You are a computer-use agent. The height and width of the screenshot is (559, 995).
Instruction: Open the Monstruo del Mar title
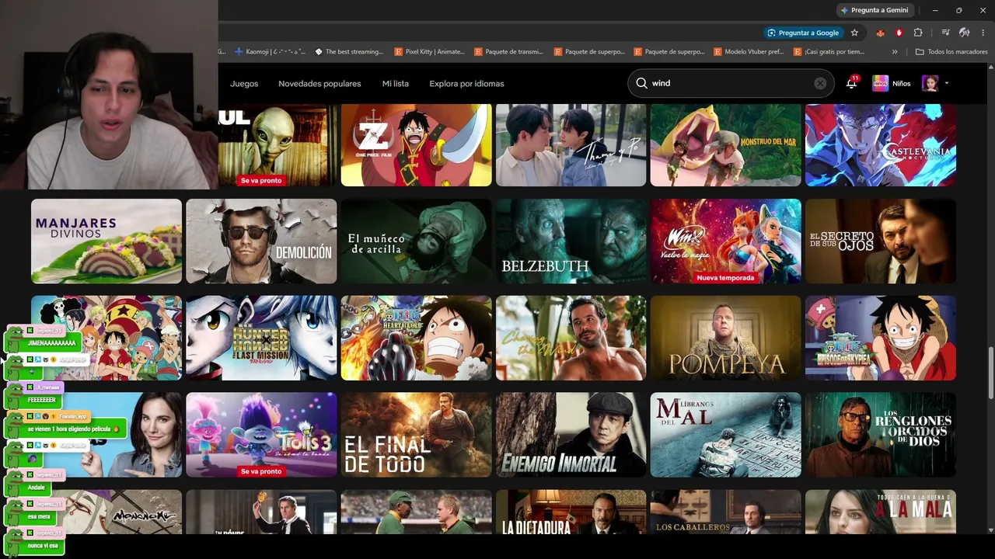(725, 145)
